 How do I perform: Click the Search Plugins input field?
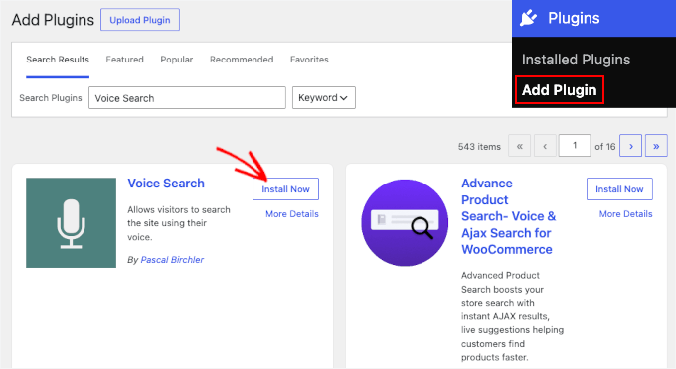click(x=187, y=97)
